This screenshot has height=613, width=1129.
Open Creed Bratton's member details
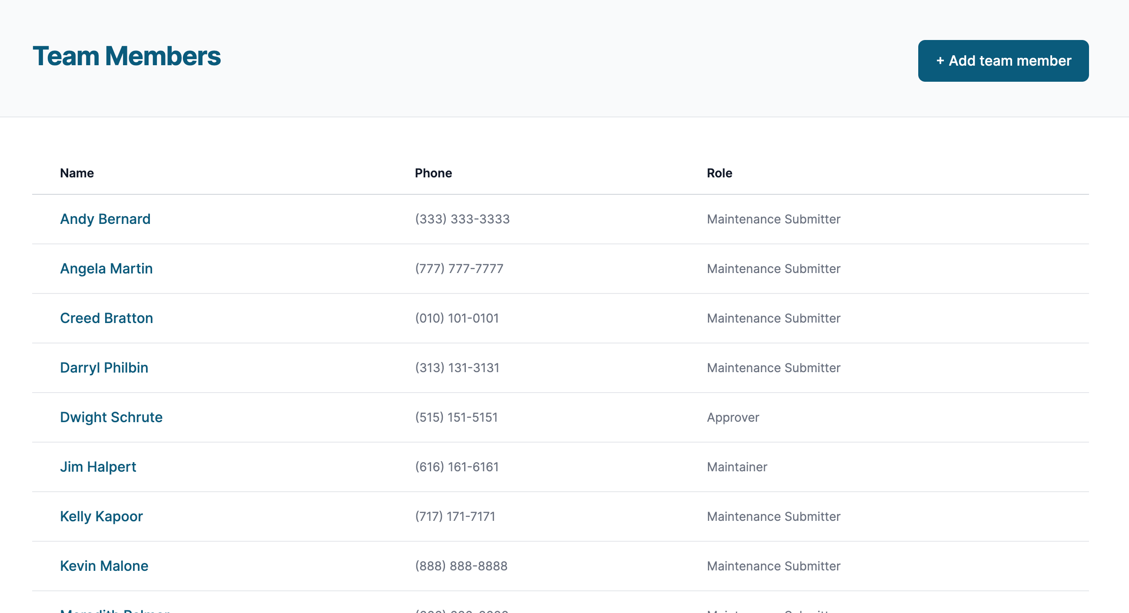tap(106, 318)
